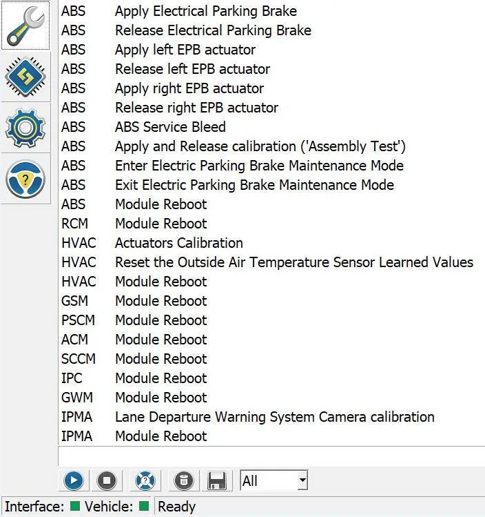
Task: Click the green Vehicle status indicator
Action: (144, 506)
